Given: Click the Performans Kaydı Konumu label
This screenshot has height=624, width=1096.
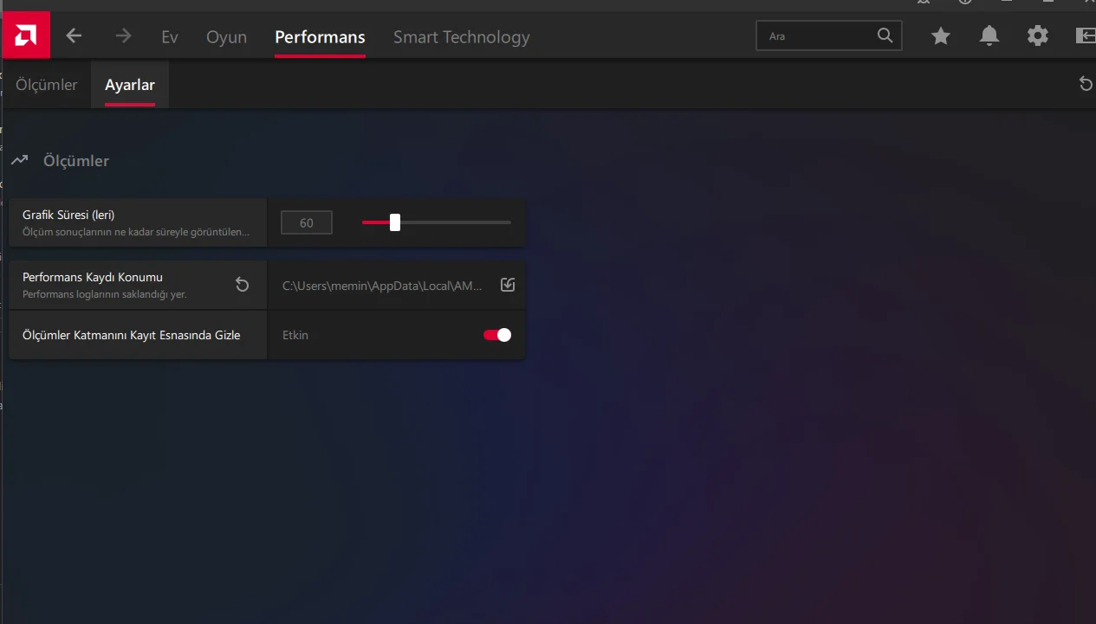Looking at the screenshot, I should [x=93, y=277].
